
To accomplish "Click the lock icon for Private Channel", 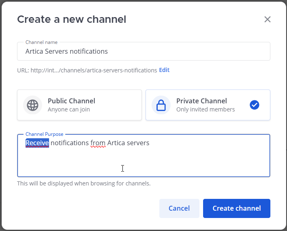I will coord(161,105).
